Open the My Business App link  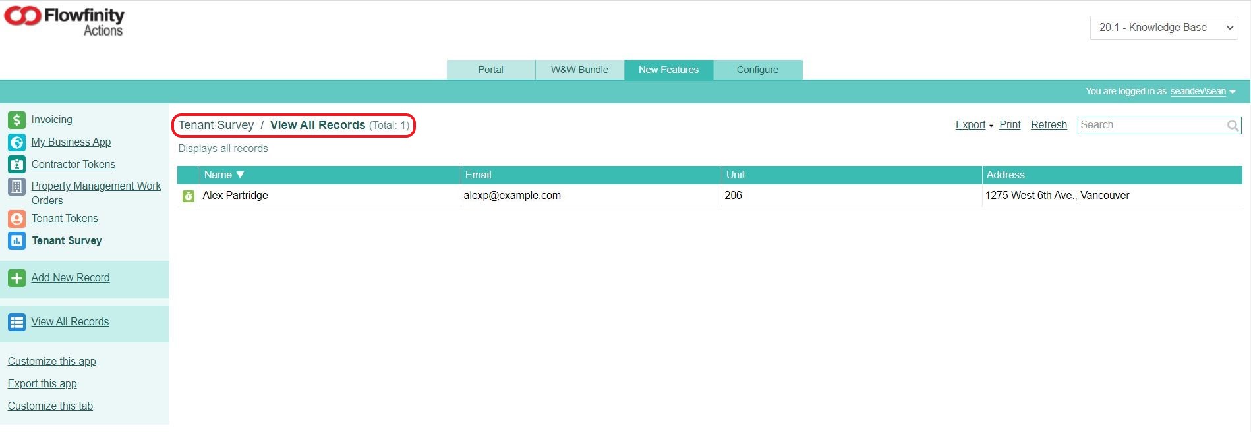[x=71, y=142]
